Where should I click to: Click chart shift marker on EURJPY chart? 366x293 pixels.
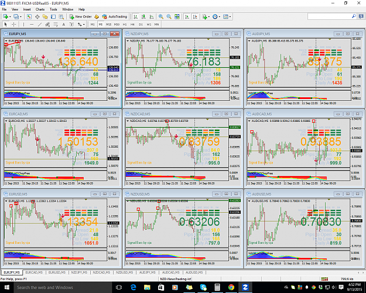click(86, 39)
